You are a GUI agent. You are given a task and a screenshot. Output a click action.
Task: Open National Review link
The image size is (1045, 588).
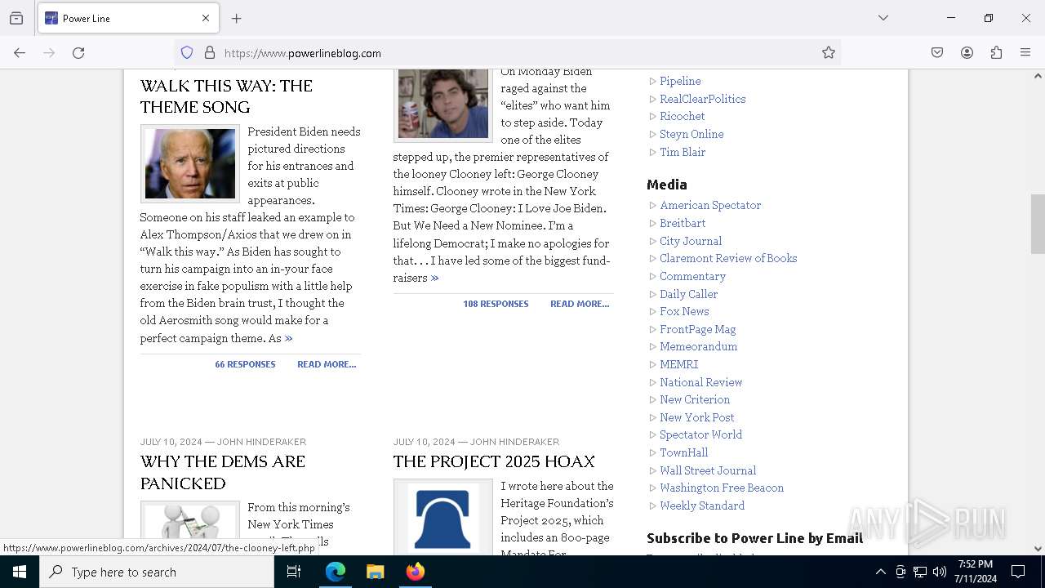(x=701, y=382)
